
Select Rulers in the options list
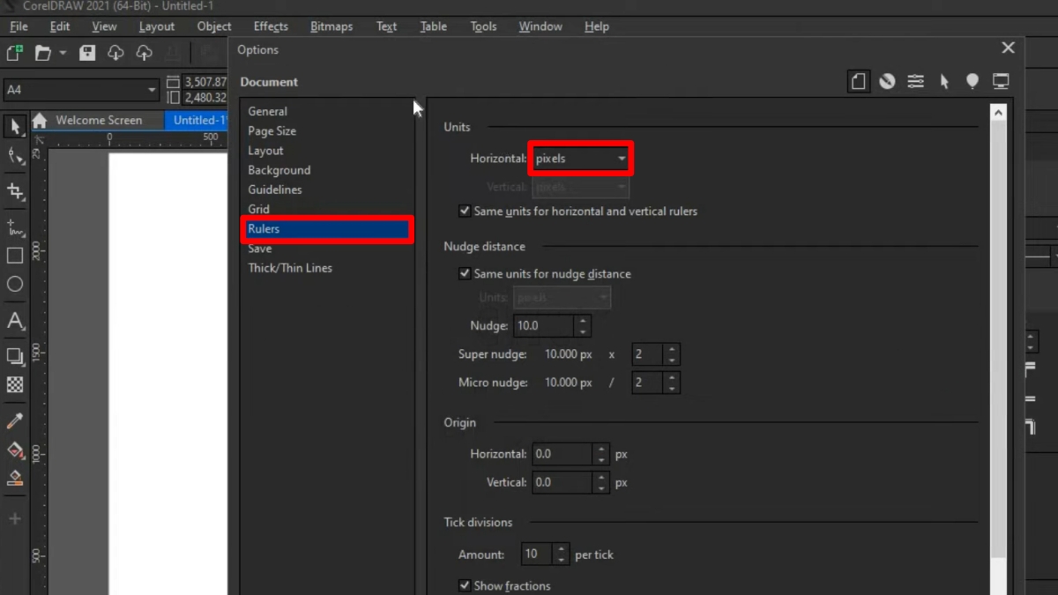[326, 229]
